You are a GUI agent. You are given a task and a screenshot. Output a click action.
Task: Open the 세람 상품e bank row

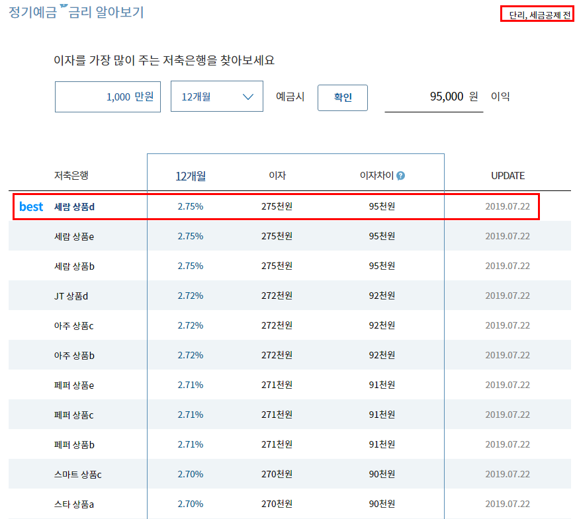pyautogui.click(x=290, y=236)
